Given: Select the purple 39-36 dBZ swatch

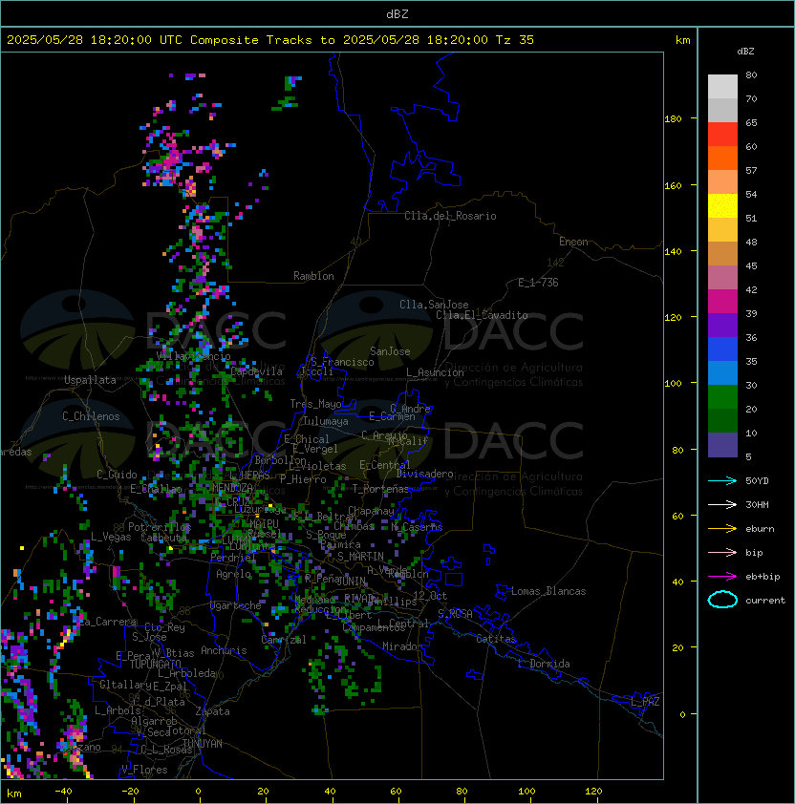Looking at the screenshot, I should pyautogui.click(x=722, y=325).
